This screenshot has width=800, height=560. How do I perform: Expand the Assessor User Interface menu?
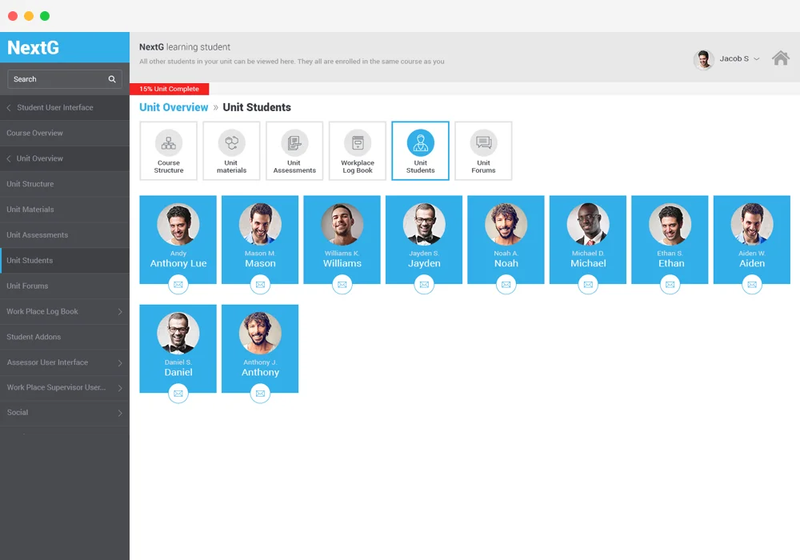65,362
